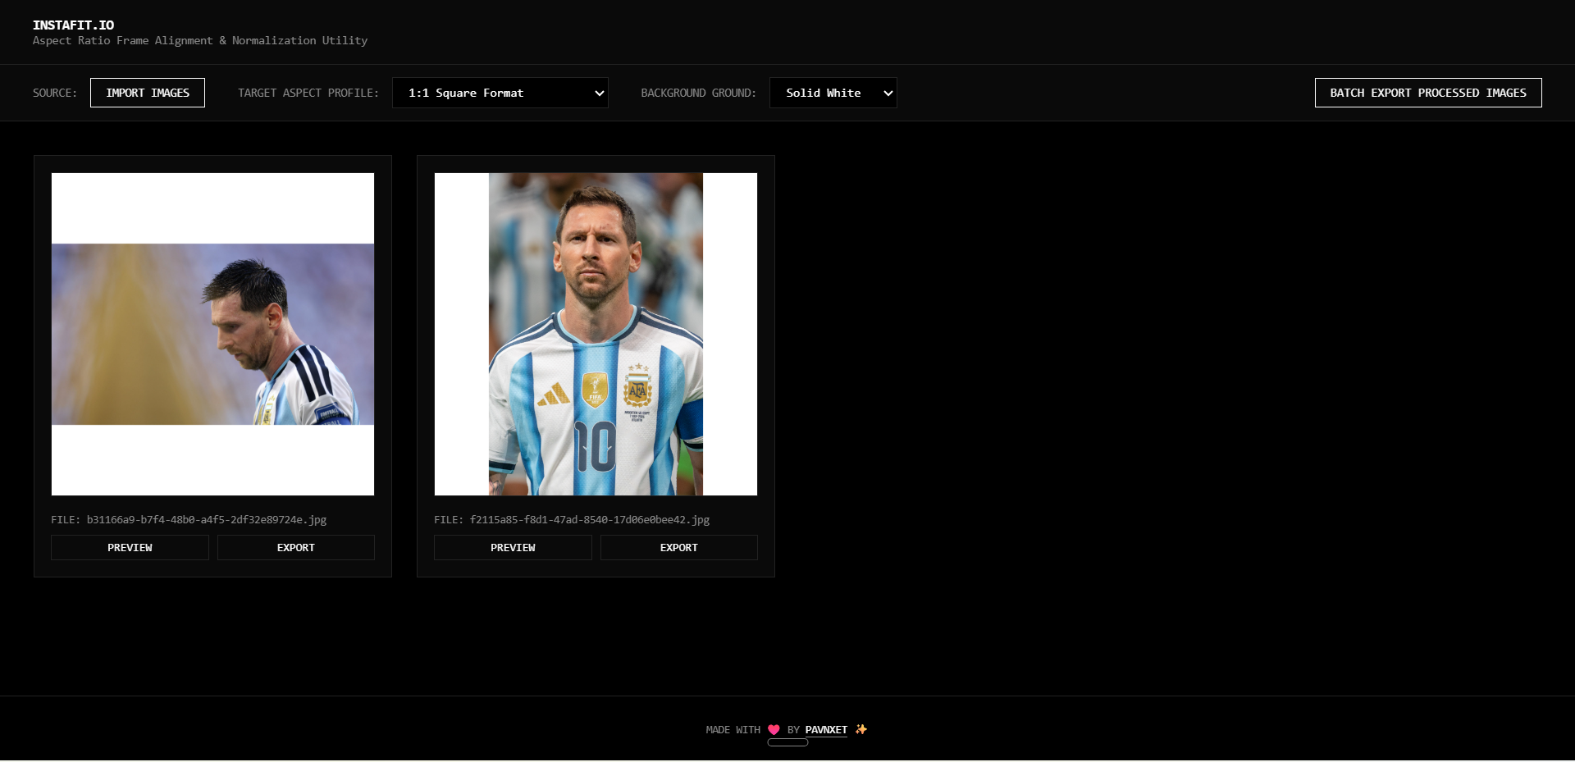The width and height of the screenshot is (1575, 762).
Task: Export the f2115a85 image
Action: 679,547
